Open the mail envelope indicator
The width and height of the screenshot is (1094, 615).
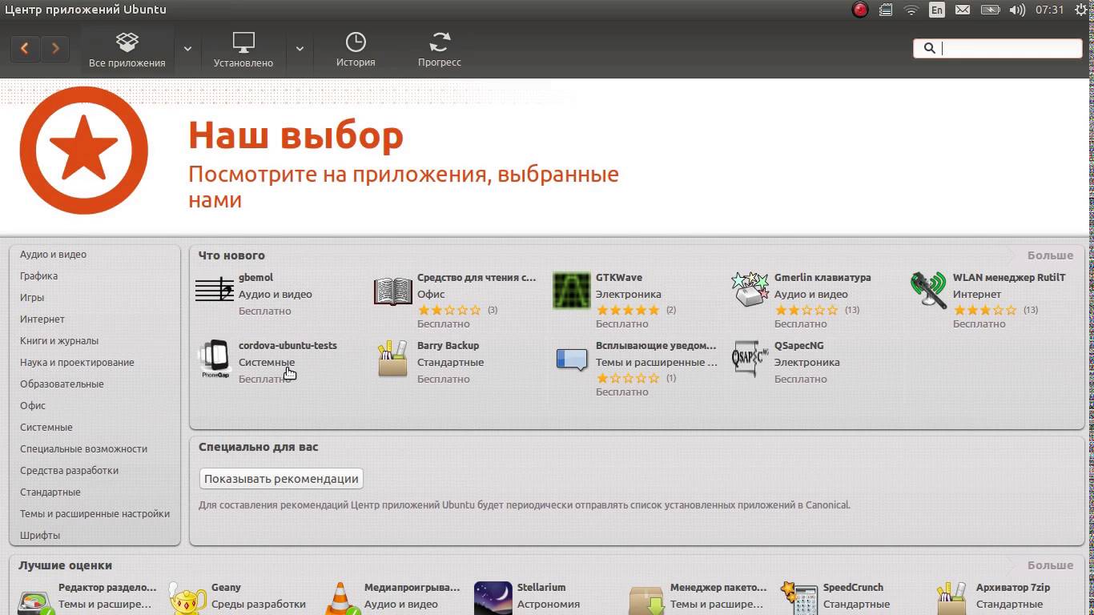tap(963, 10)
